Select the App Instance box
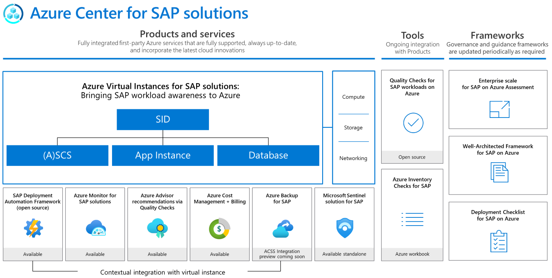The height and width of the screenshot is (278, 552). 163,156
